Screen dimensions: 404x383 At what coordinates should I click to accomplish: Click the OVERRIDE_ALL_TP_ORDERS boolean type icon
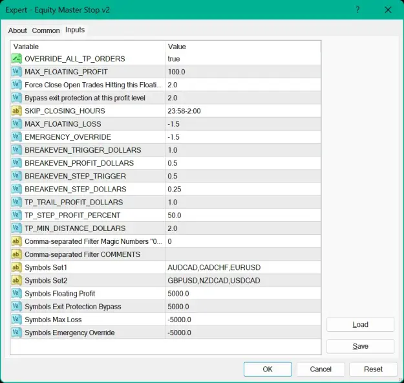click(17, 59)
